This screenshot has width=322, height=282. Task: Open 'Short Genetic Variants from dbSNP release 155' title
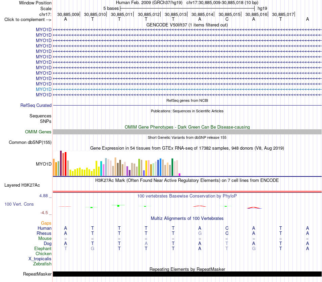(x=187, y=137)
